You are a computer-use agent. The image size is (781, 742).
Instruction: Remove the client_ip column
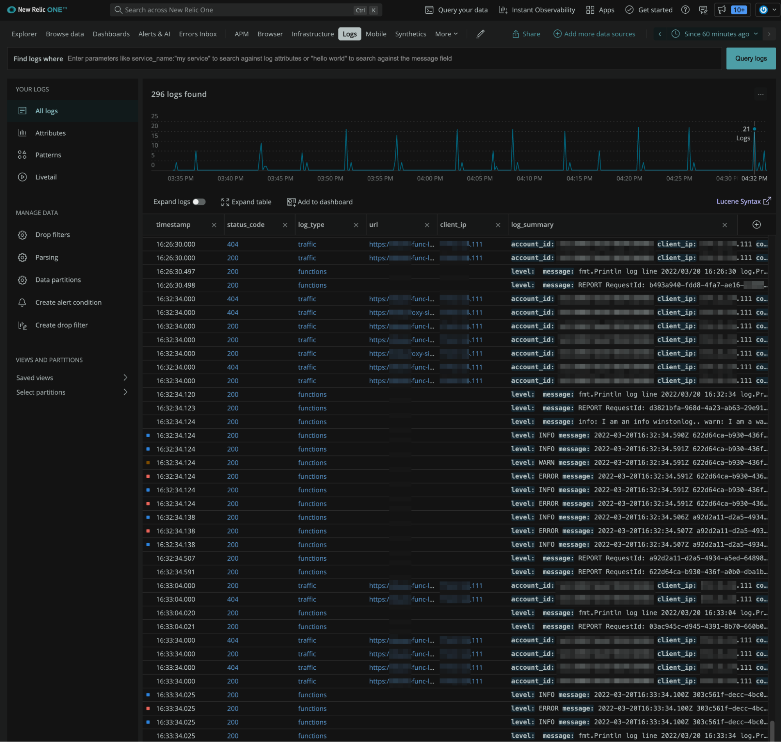tap(498, 225)
